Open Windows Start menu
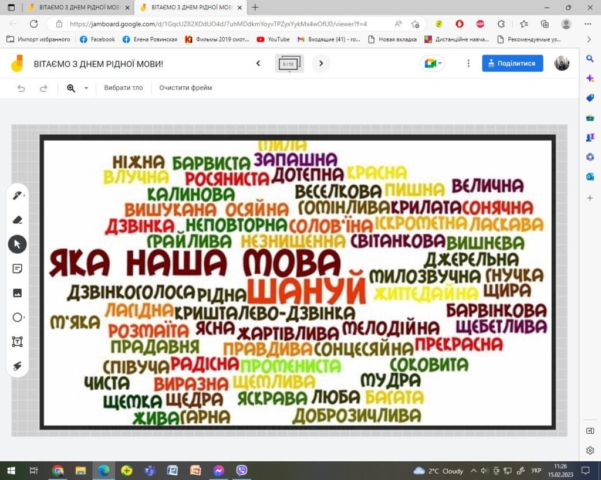Screen dimensions: 601x480 tap(11, 471)
